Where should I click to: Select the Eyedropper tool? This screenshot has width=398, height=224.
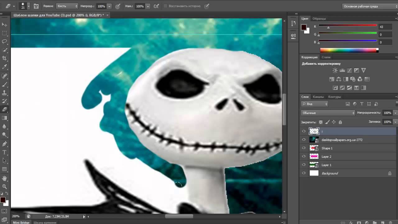point(4,67)
